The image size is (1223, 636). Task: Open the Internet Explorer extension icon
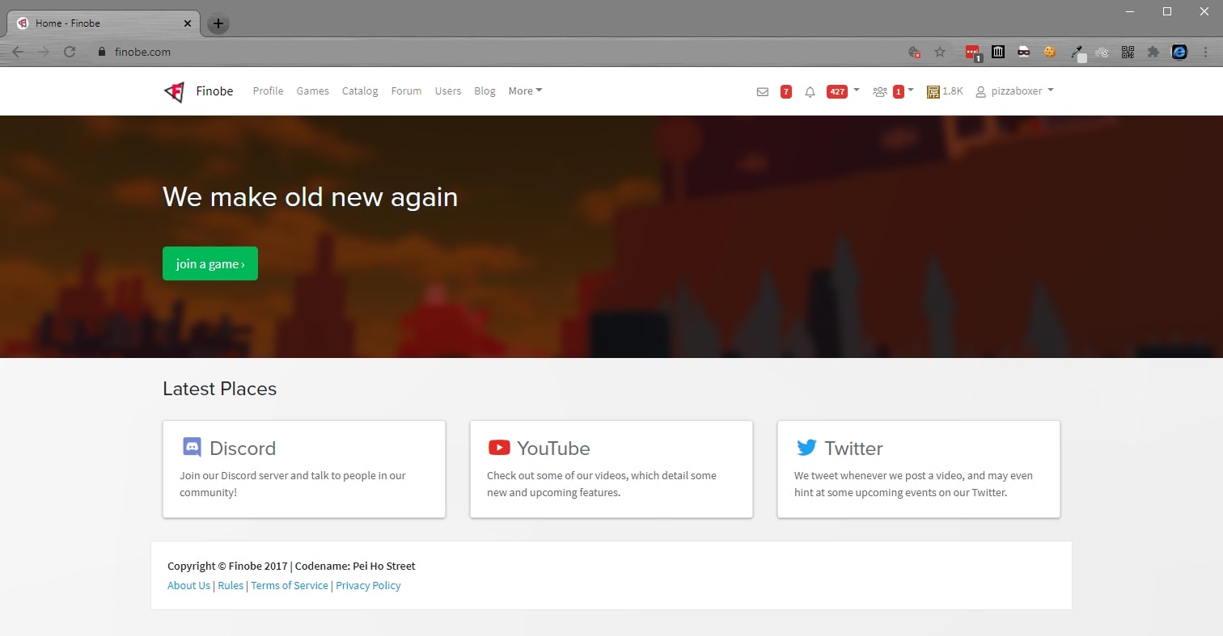(x=1179, y=52)
